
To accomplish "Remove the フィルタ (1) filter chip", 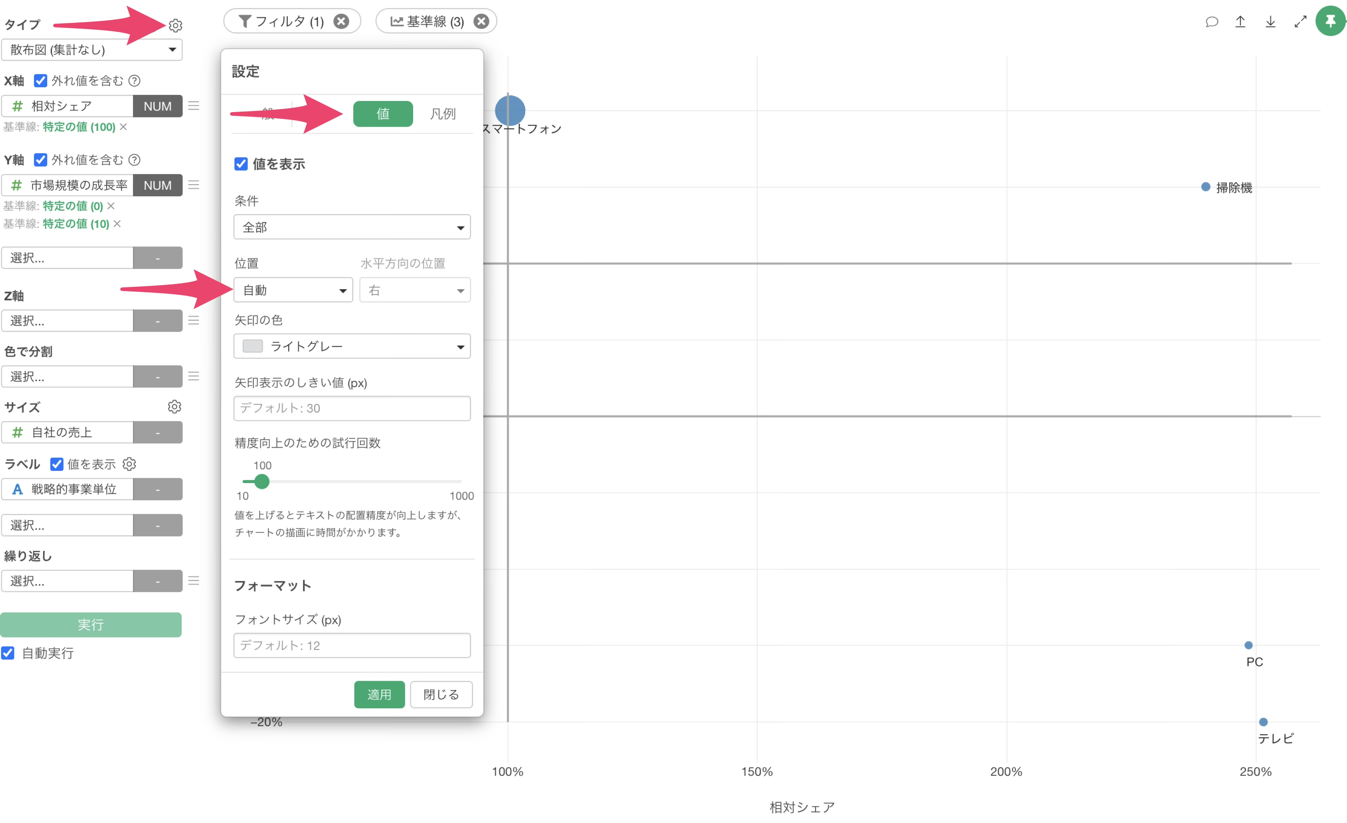I will click(342, 21).
